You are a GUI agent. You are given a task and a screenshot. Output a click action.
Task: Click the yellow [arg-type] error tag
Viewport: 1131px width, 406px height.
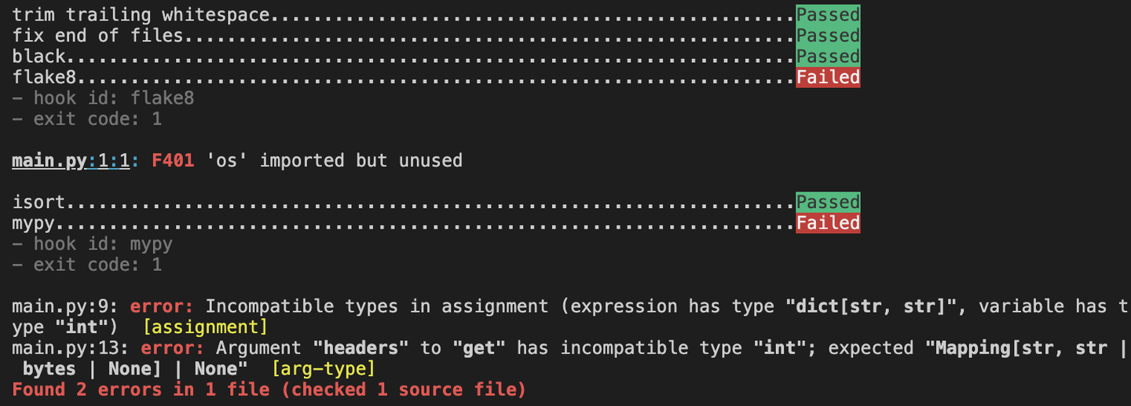pos(323,369)
